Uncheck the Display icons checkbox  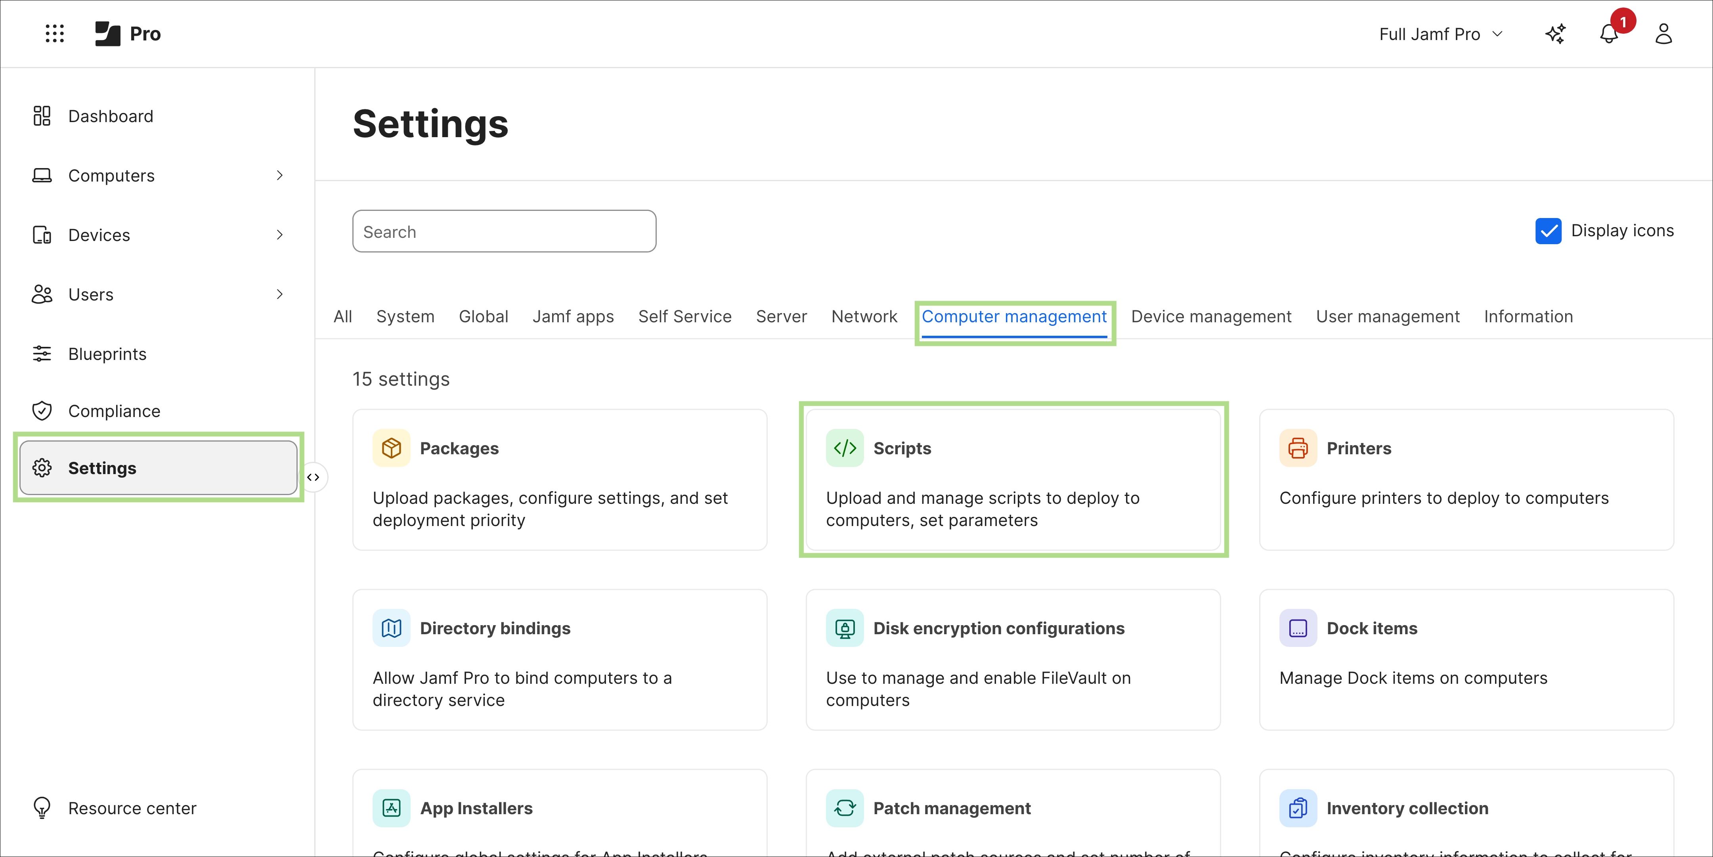pos(1548,231)
